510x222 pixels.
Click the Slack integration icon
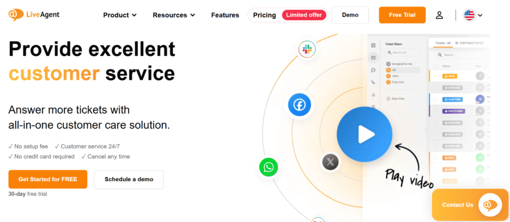pos(307,50)
